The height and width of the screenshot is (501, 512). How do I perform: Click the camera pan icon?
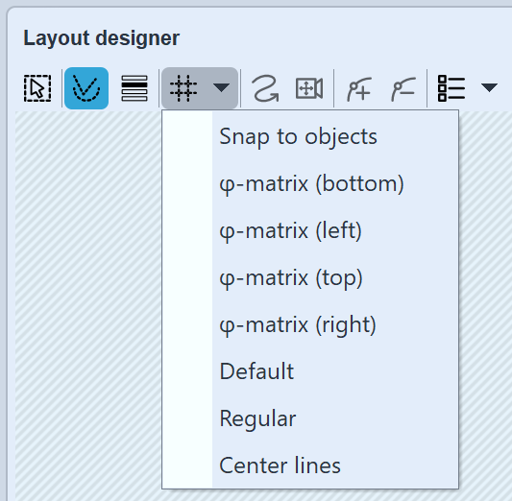click(309, 88)
